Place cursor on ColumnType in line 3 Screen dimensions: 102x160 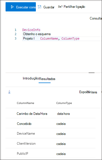[70, 38]
